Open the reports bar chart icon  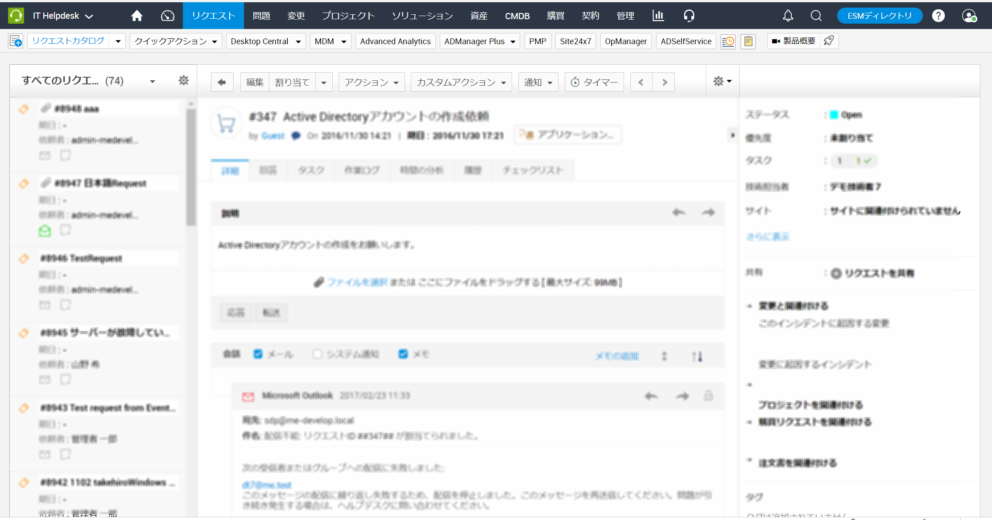click(x=658, y=16)
